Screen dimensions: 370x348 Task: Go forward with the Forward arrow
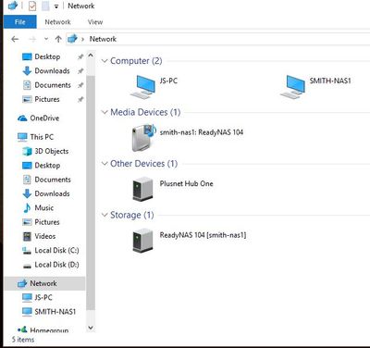pos(32,39)
